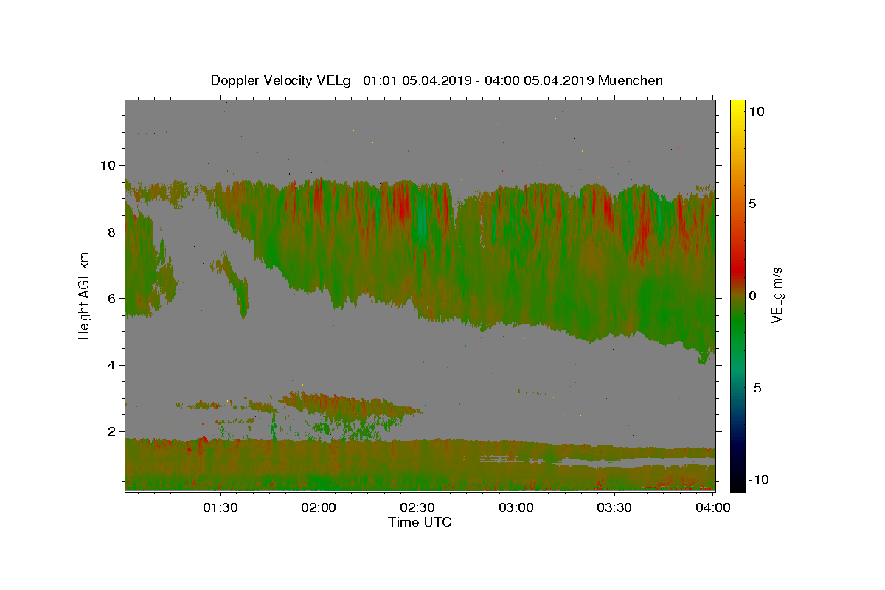885x590 pixels.
Task: Click the 'Time UTC' axis label
Action: pyautogui.click(x=420, y=522)
